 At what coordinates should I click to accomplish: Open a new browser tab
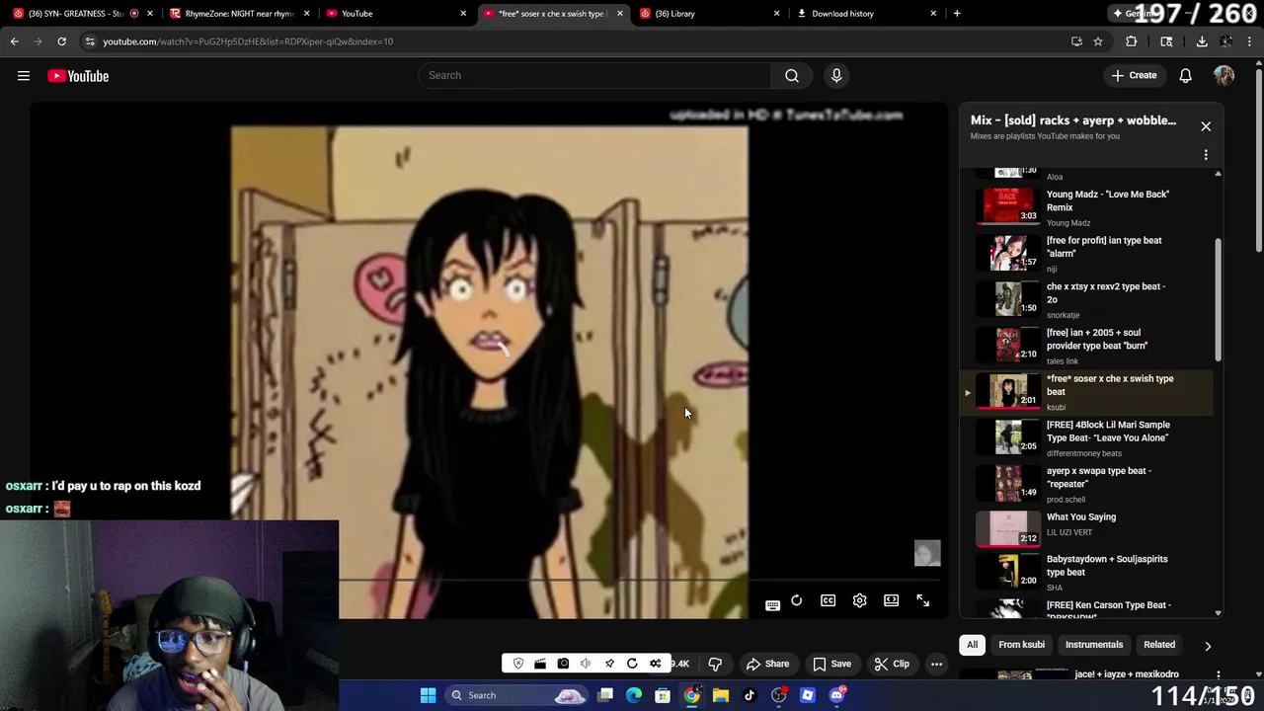[x=957, y=14]
